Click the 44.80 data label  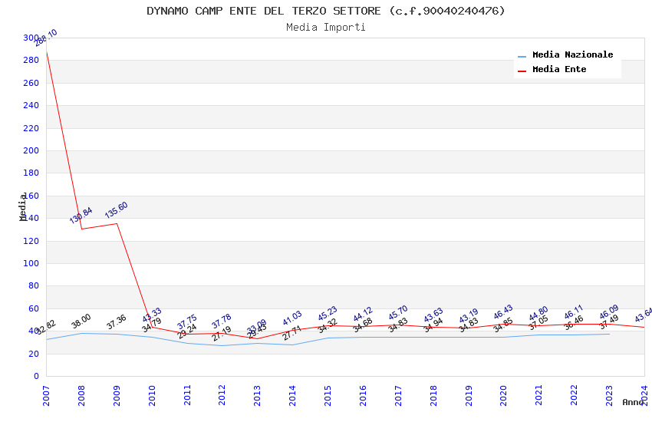tap(538, 314)
